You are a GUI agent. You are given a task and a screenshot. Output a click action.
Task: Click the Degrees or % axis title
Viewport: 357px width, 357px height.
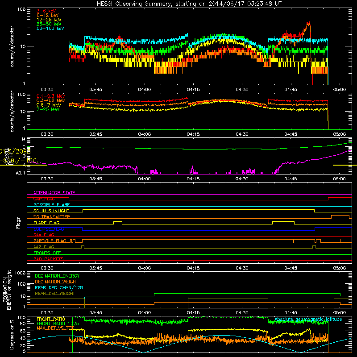(x=12, y=334)
